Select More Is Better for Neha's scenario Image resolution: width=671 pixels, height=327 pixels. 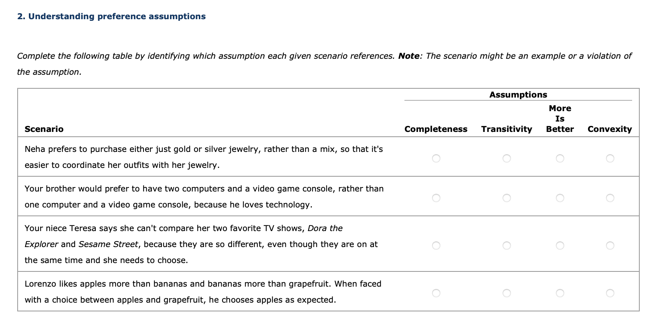click(x=560, y=158)
